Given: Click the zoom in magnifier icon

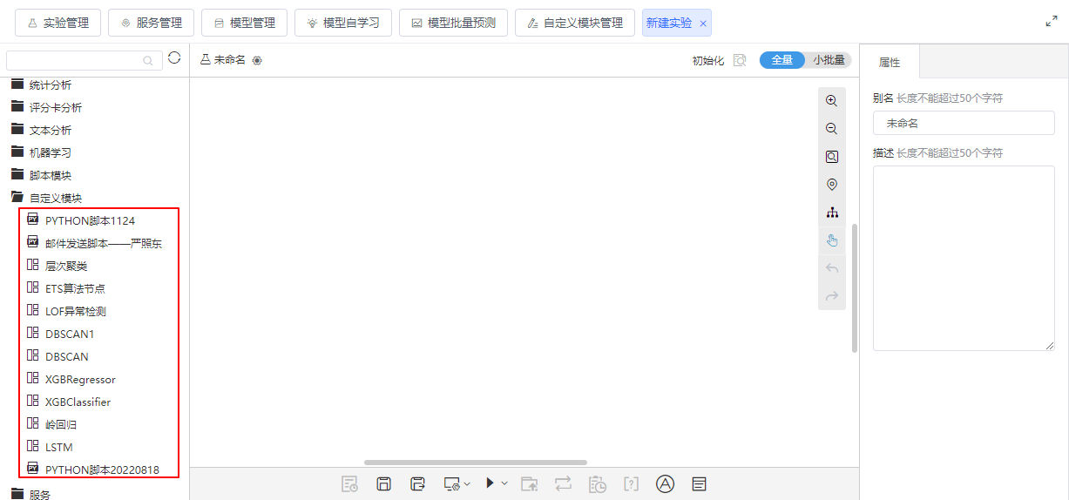Looking at the screenshot, I should 831,101.
